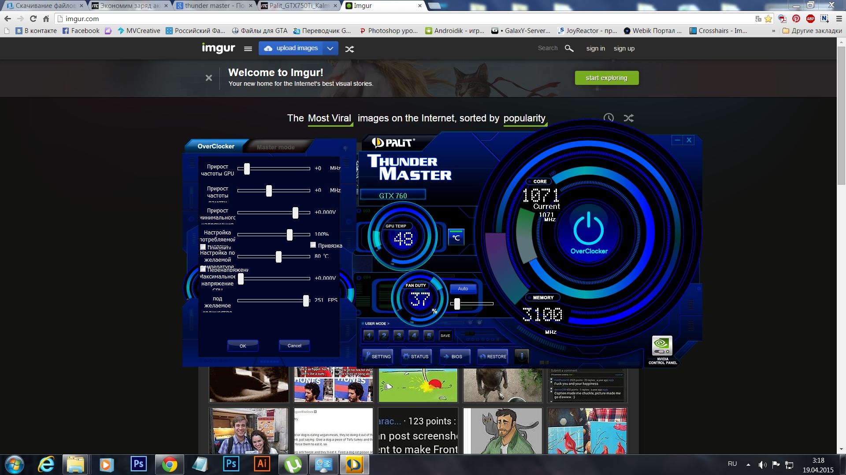Switch to the Master mode tab
The height and width of the screenshot is (475, 846).
276,147
